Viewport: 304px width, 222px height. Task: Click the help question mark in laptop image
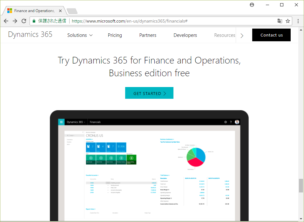click(x=231, y=122)
